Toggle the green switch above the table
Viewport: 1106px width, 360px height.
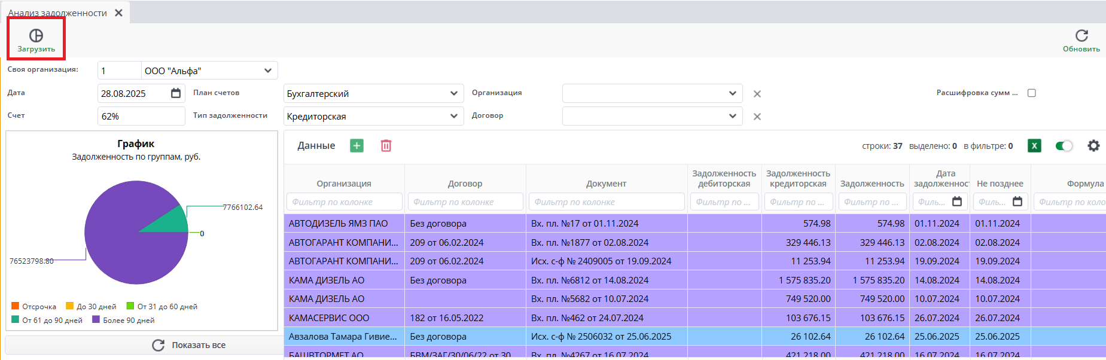[1064, 146]
